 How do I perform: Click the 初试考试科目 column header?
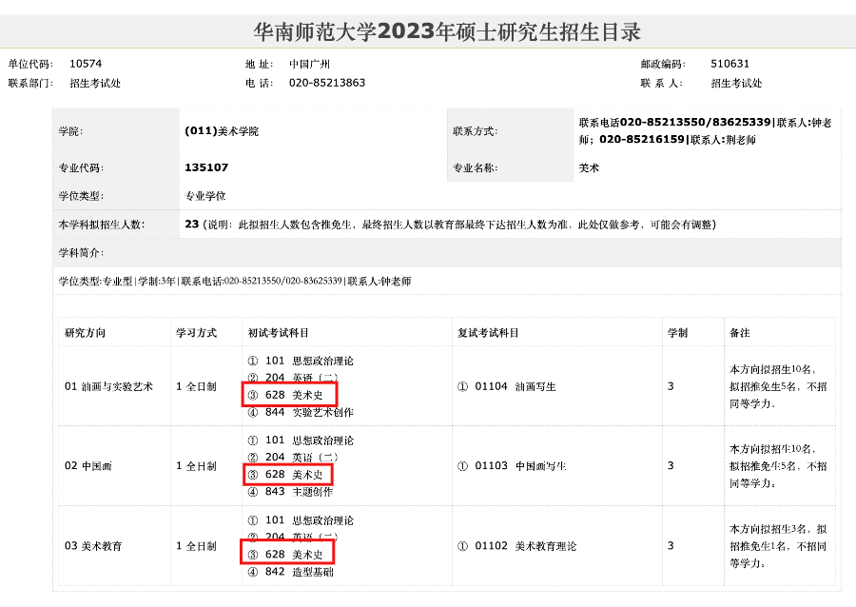coord(279,333)
